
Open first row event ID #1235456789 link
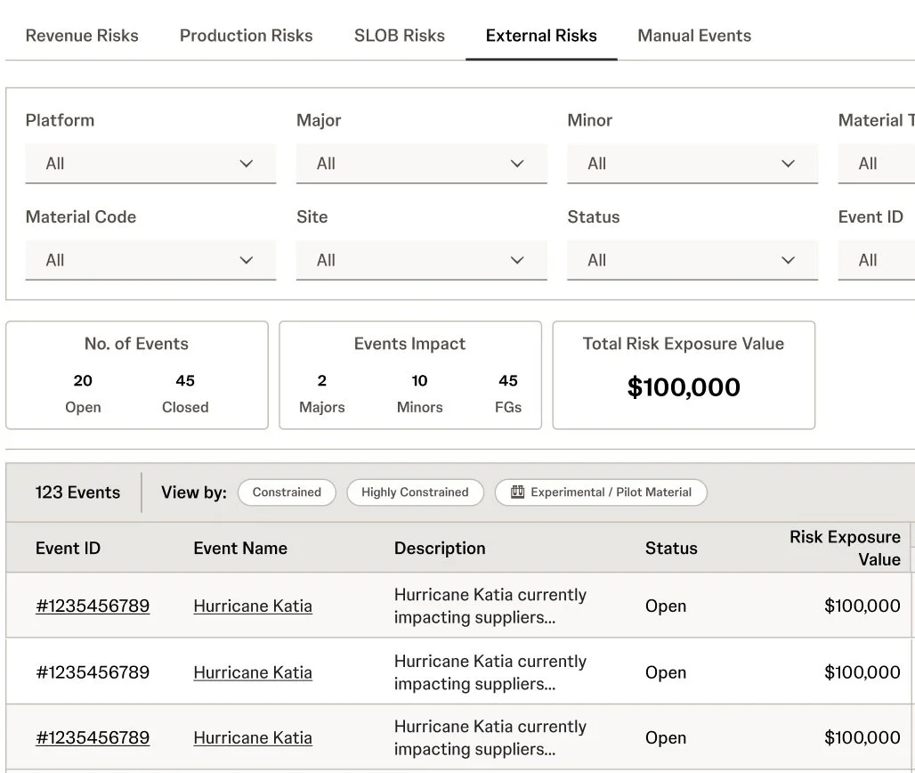(x=93, y=606)
